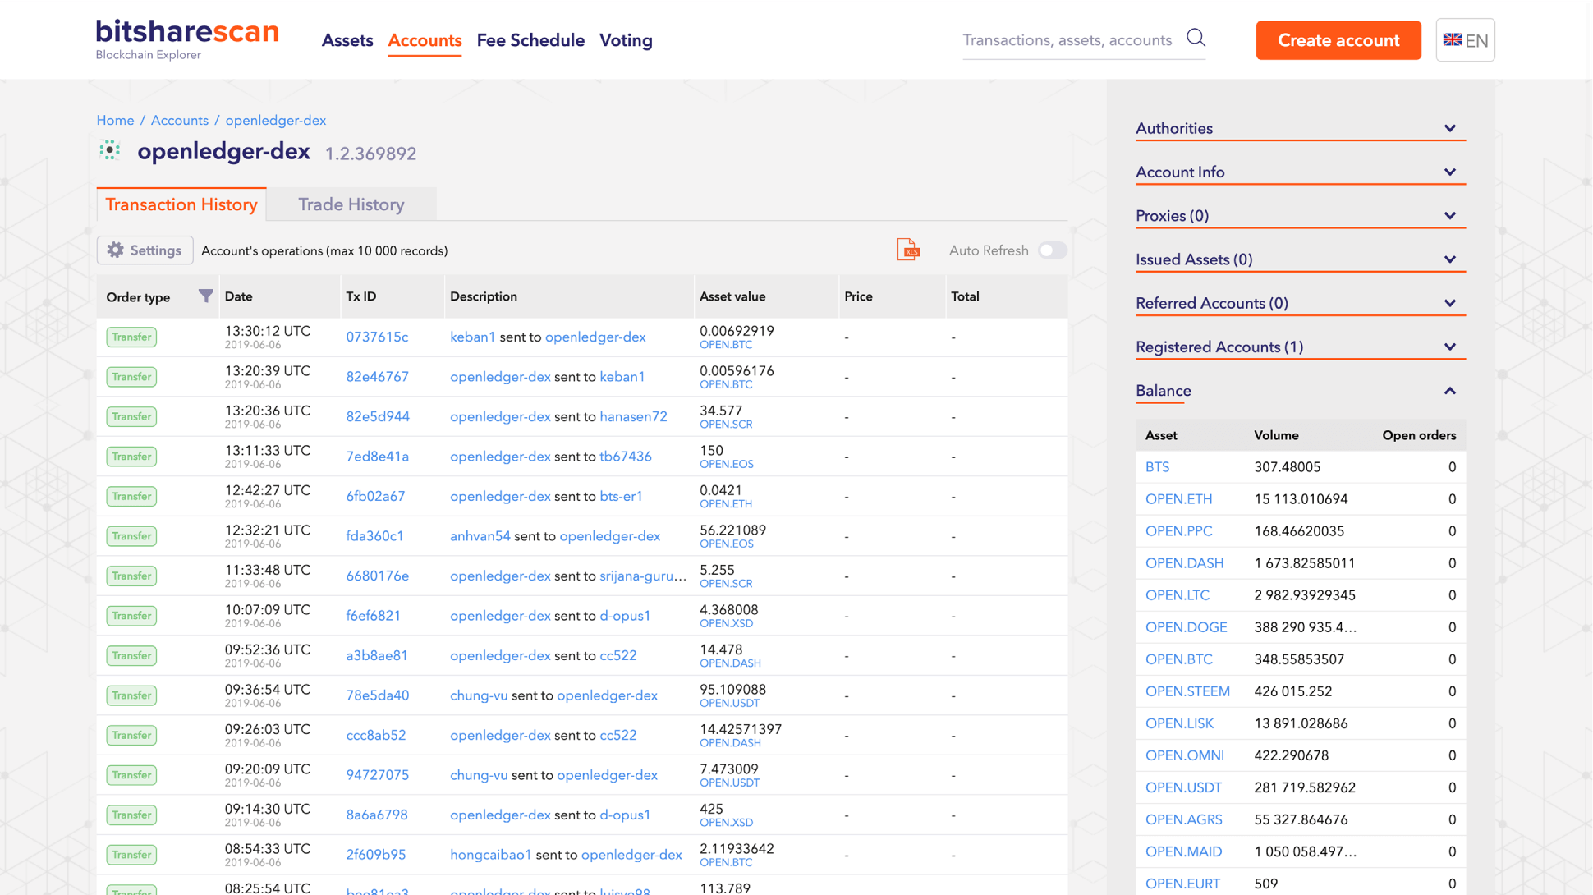1593x895 pixels.
Task: Click the XLS export file icon
Action: (907, 250)
